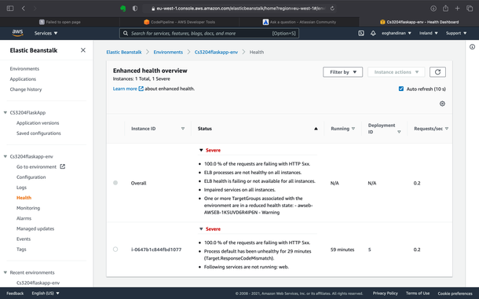The image size is (479, 299).
Task: Refresh the enhanced health overview
Action: click(437, 72)
